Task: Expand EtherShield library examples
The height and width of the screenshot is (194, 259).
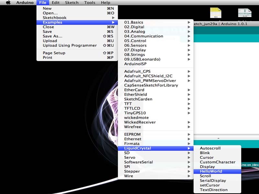Action: (x=156, y=94)
